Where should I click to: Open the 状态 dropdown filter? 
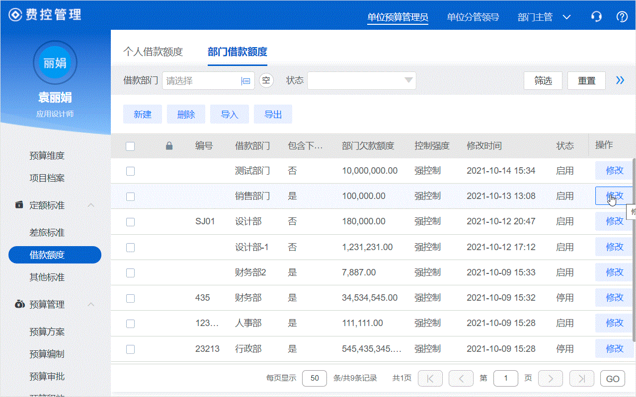362,80
